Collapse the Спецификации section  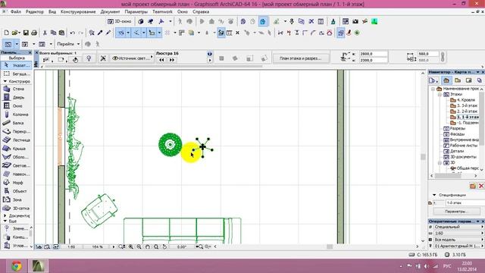coord(434,195)
